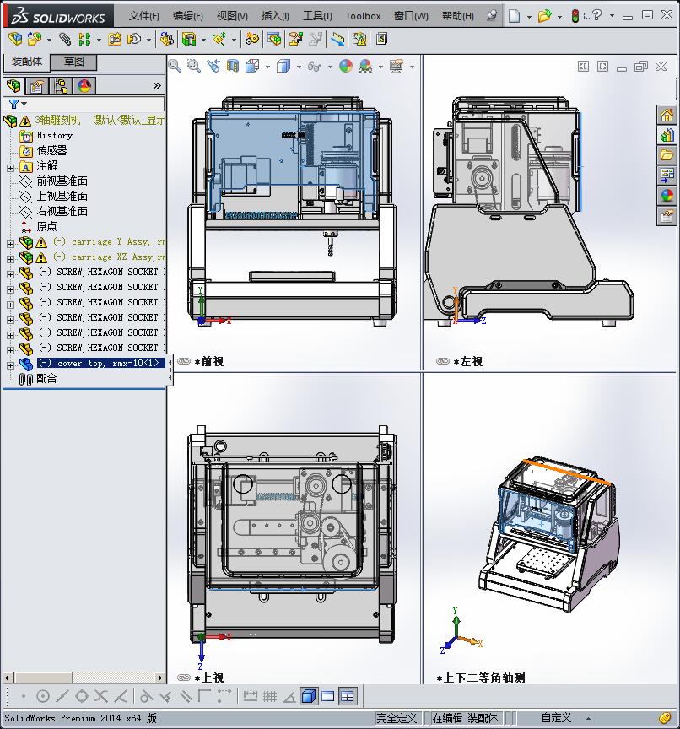The height and width of the screenshot is (729, 680).
Task: Click the Assembly Features icon
Action: tap(189, 39)
